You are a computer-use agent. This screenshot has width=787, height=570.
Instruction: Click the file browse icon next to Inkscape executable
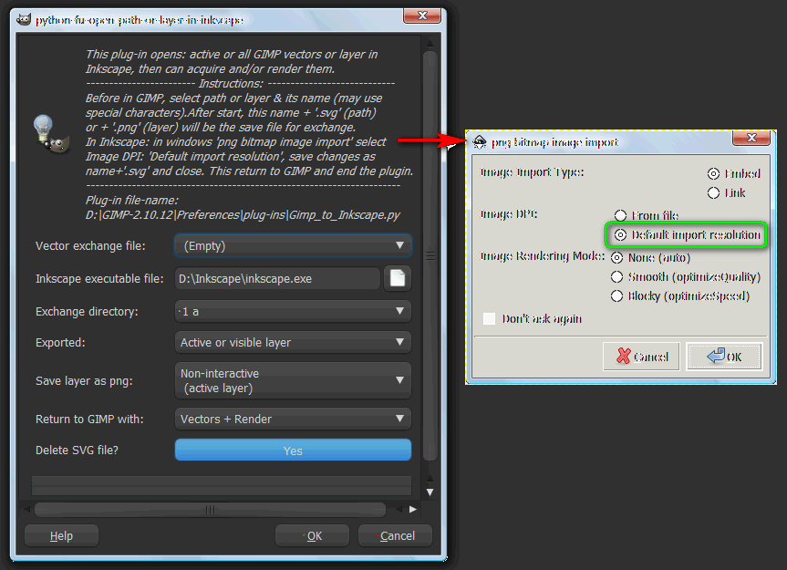click(x=398, y=278)
